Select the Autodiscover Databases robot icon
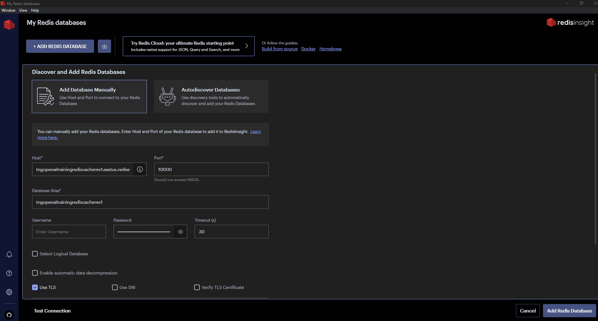 tap(167, 97)
